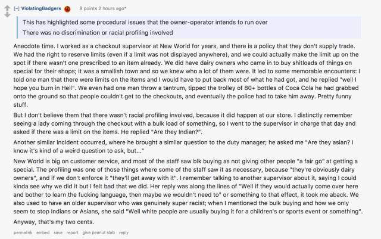
Task: Click the paragraph starting with Anecdote time
Action: 186,76
